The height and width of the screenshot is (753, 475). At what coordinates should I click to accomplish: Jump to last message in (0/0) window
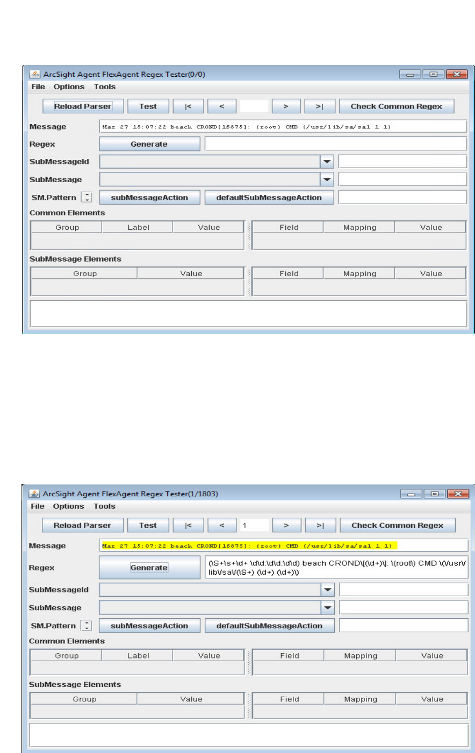click(x=320, y=106)
